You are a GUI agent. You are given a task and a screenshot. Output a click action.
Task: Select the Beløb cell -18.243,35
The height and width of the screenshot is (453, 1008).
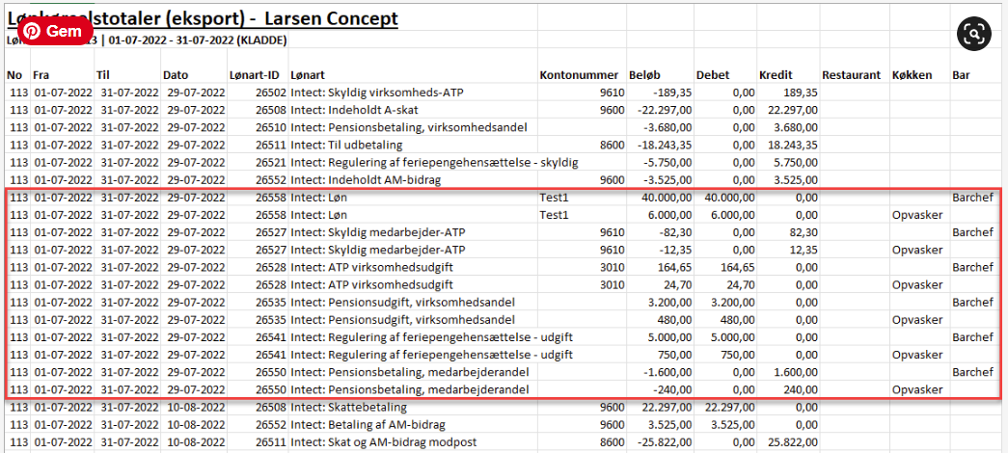coord(665,146)
